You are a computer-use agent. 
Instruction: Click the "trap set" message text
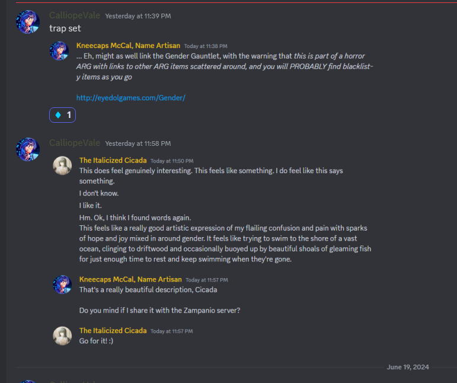pos(65,28)
